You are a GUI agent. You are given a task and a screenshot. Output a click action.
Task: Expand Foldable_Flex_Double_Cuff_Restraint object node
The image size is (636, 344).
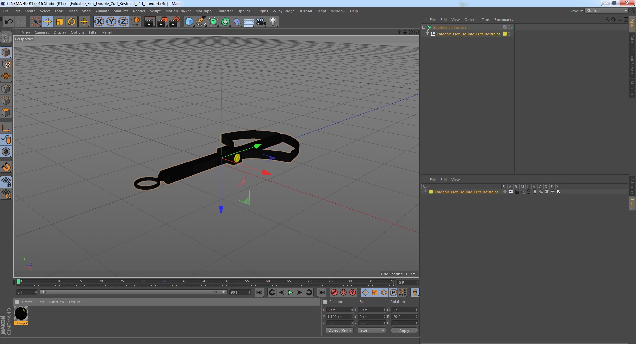click(427, 34)
